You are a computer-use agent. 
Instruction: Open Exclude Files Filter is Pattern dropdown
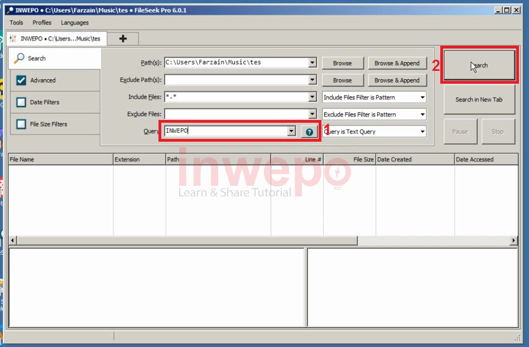click(x=374, y=115)
